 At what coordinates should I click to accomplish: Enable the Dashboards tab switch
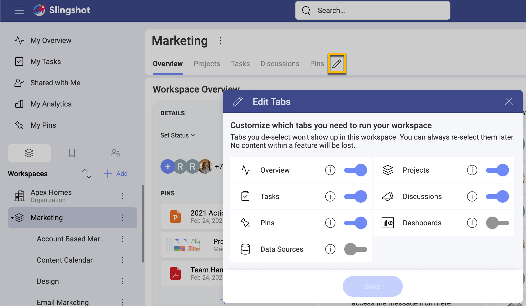[x=498, y=223]
